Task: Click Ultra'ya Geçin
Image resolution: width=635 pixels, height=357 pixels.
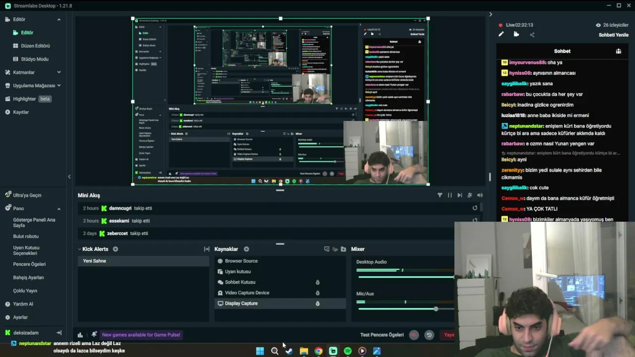Action: [x=27, y=195]
